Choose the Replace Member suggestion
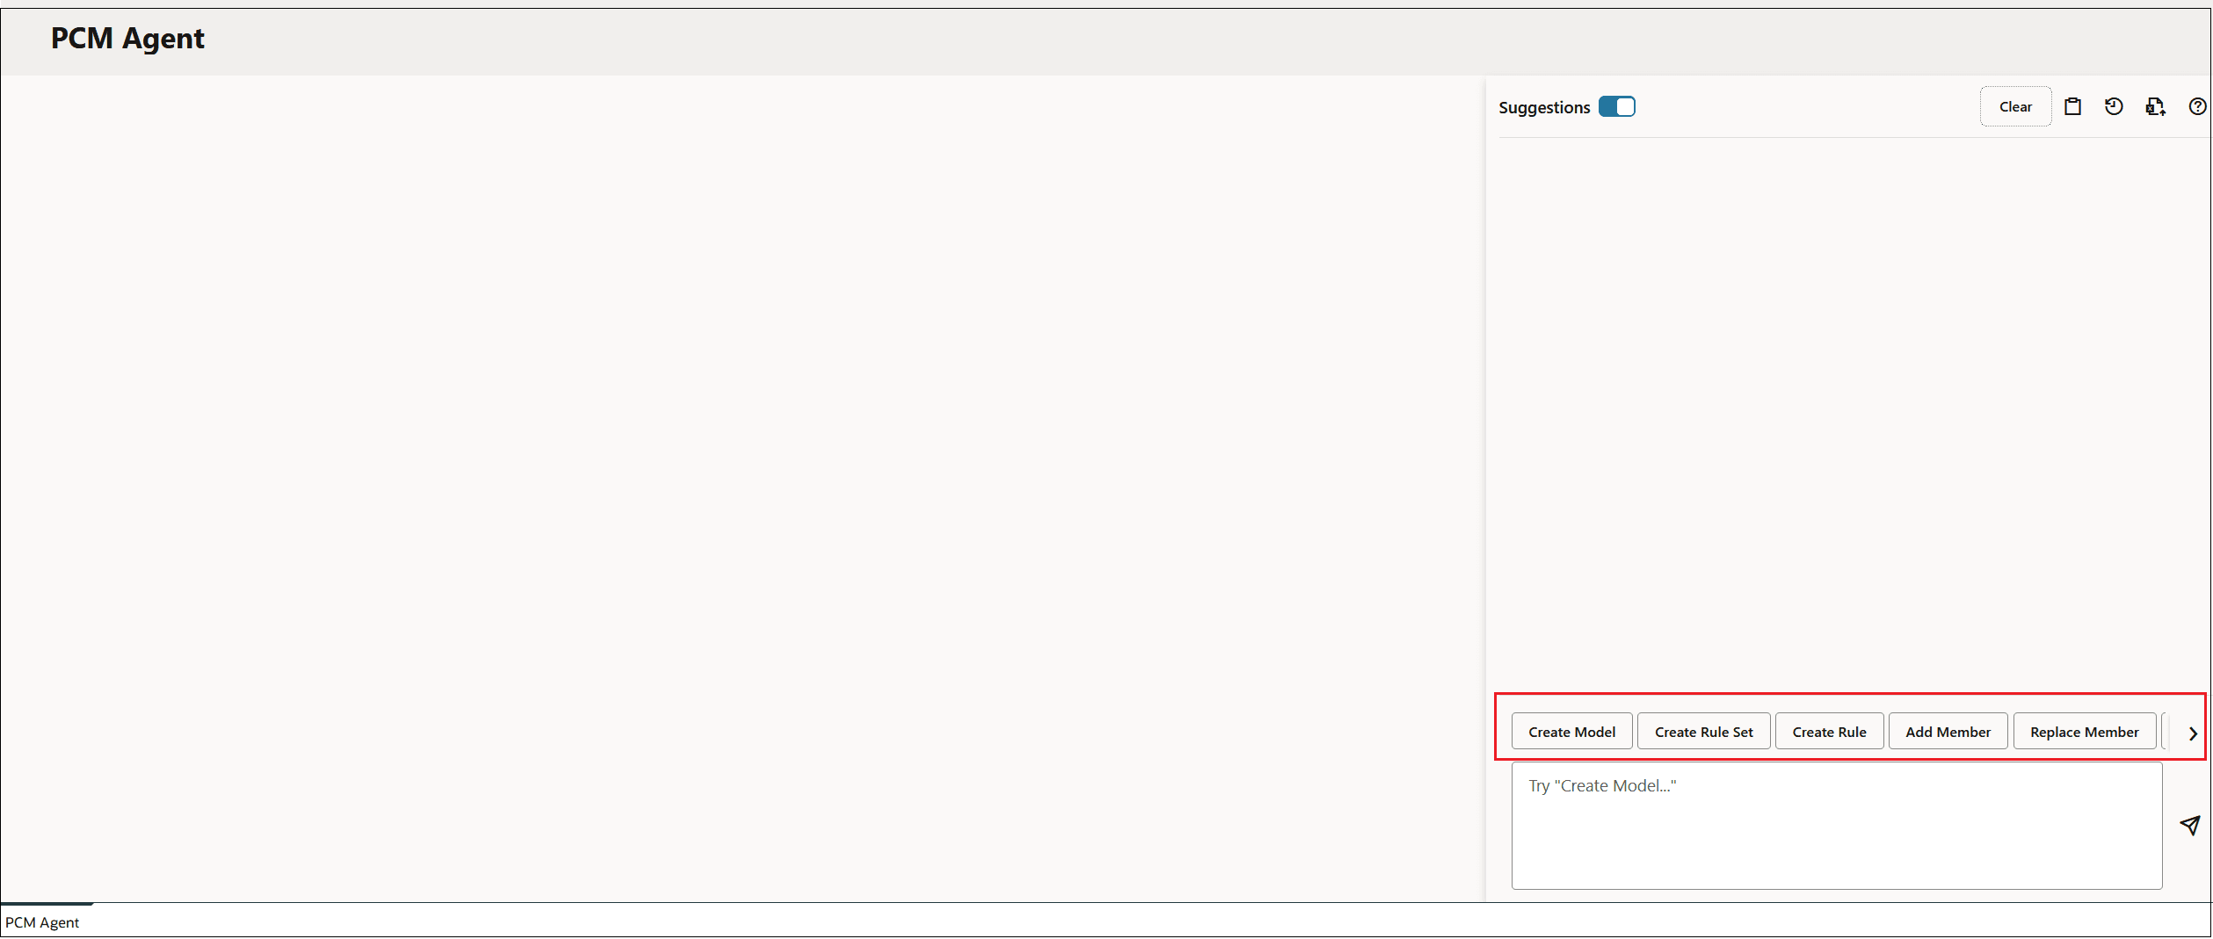 2085,731
